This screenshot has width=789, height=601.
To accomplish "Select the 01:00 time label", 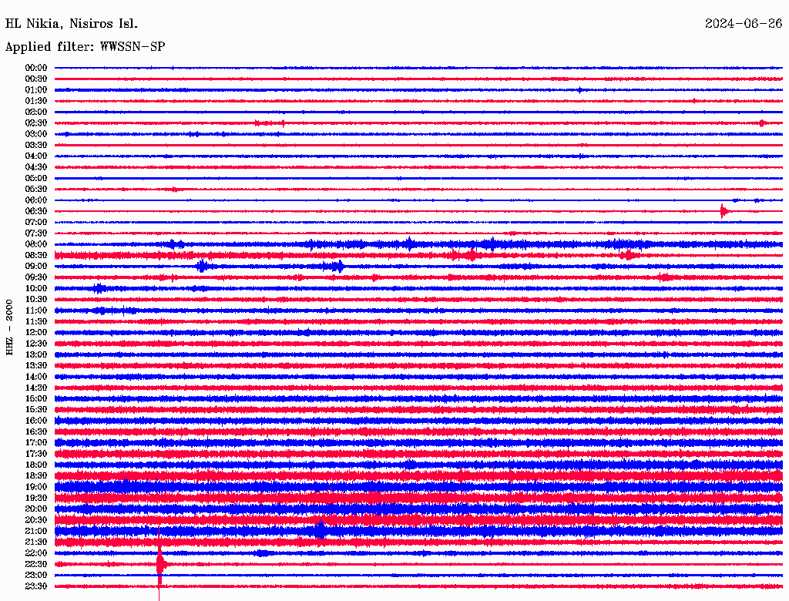I will coord(36,89).
